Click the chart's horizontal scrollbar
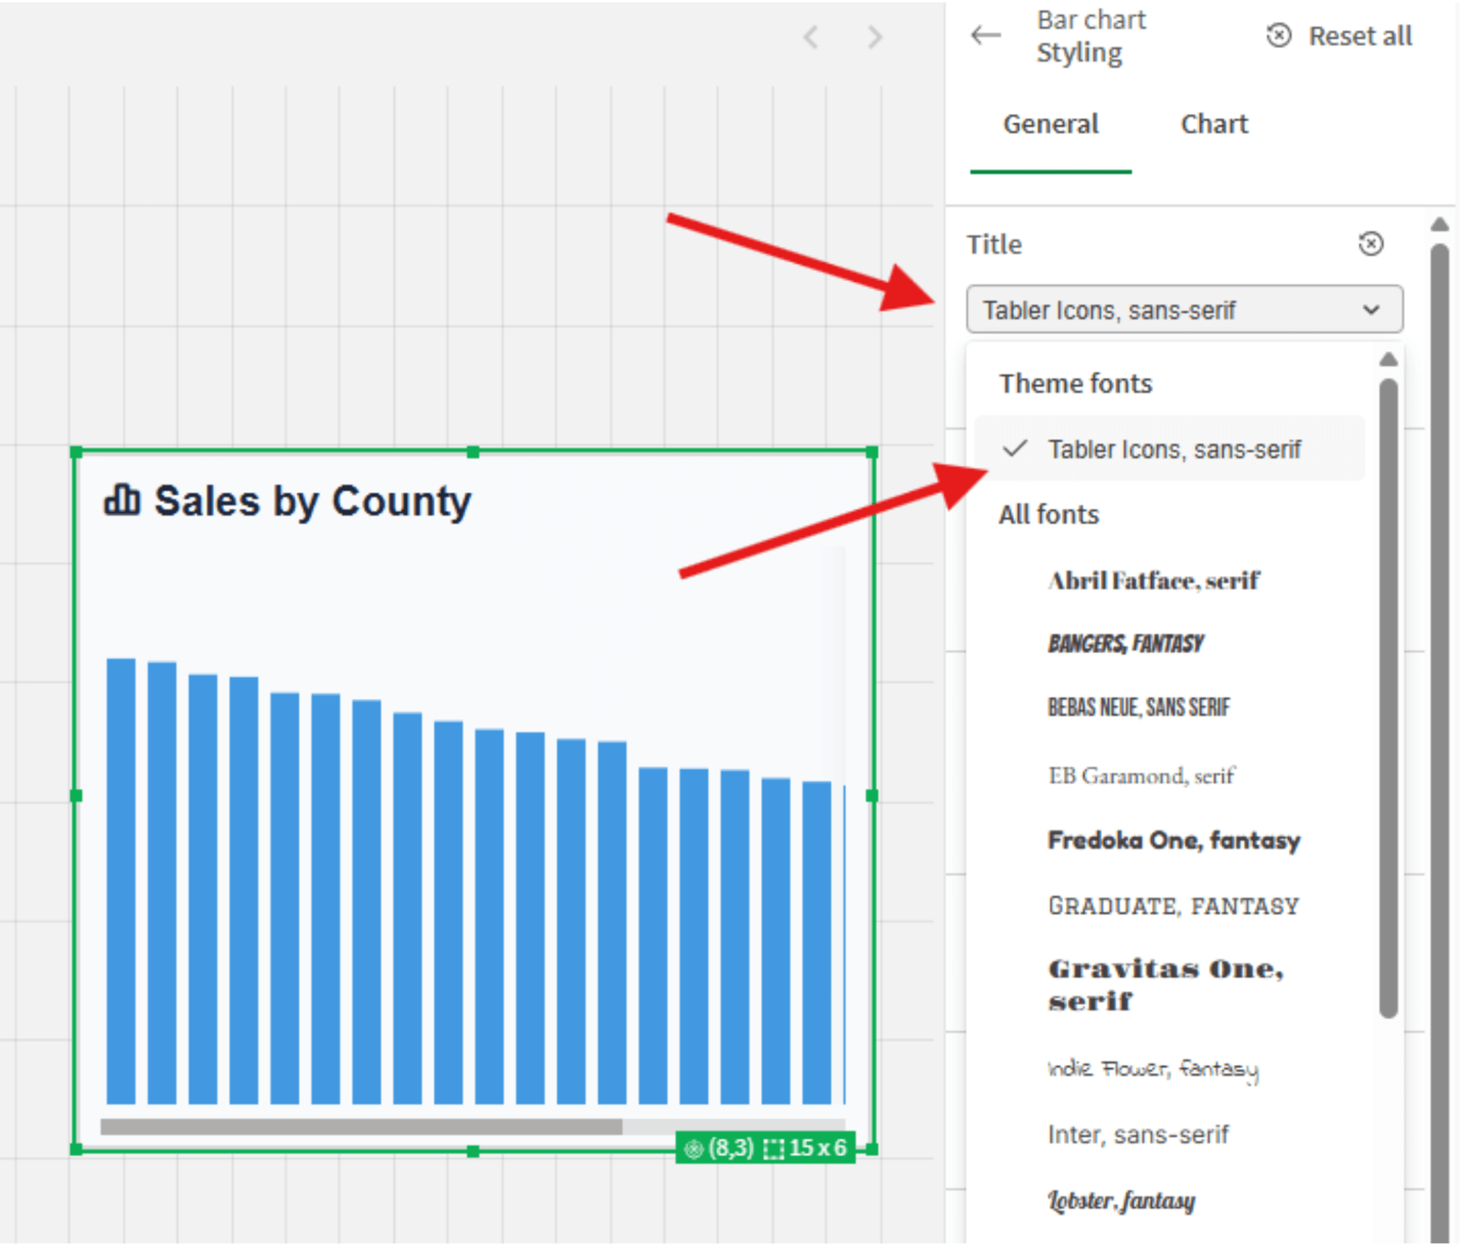Screen dimensions: 1465x1256 [x=361, y=1126]
